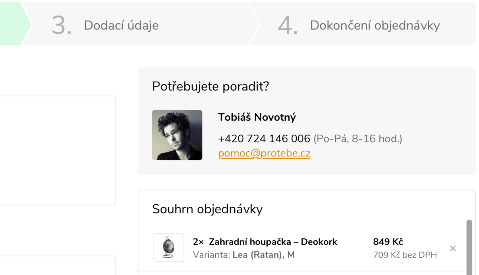Click the "Potřebujete poradit?" heading
The height and width of the screenshot is (275, 479).
(x=210, y=86)
